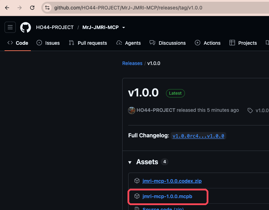Switch to the Actions tab
The height and width of the screenshot is (210, 269).
tap(208, 43)
